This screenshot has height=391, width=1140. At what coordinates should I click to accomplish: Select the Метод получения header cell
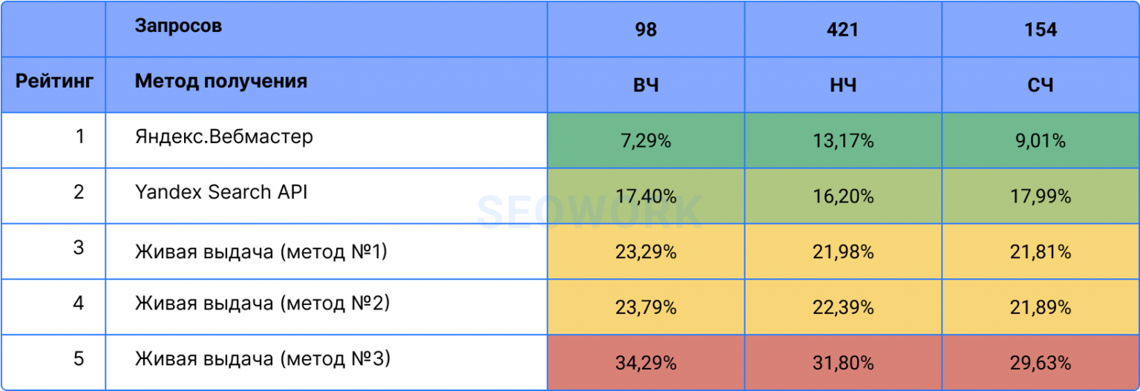[x=221, y=81]
